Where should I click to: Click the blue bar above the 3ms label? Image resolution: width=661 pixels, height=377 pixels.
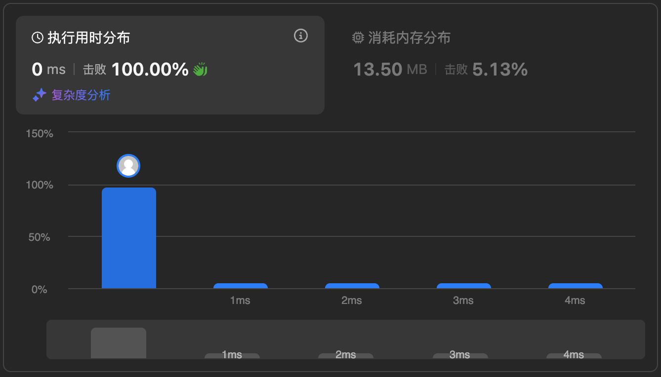[x=464, y=286]
